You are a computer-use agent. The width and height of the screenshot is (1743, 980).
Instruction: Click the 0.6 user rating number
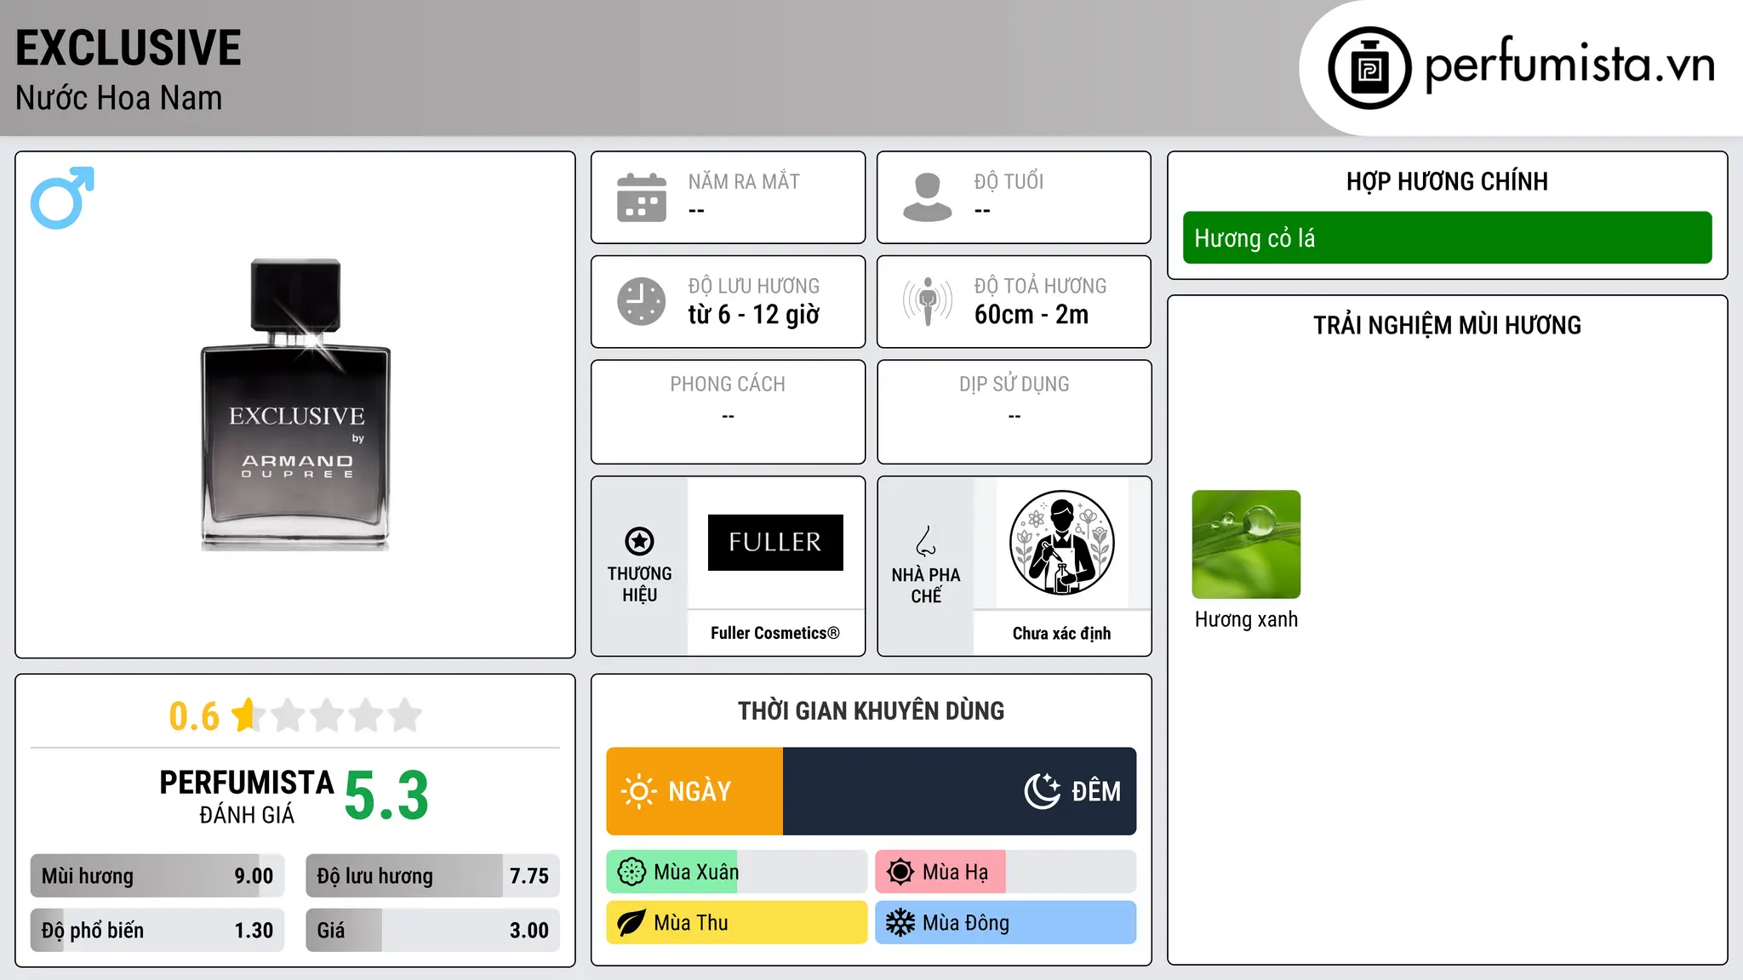pos(194,716)
